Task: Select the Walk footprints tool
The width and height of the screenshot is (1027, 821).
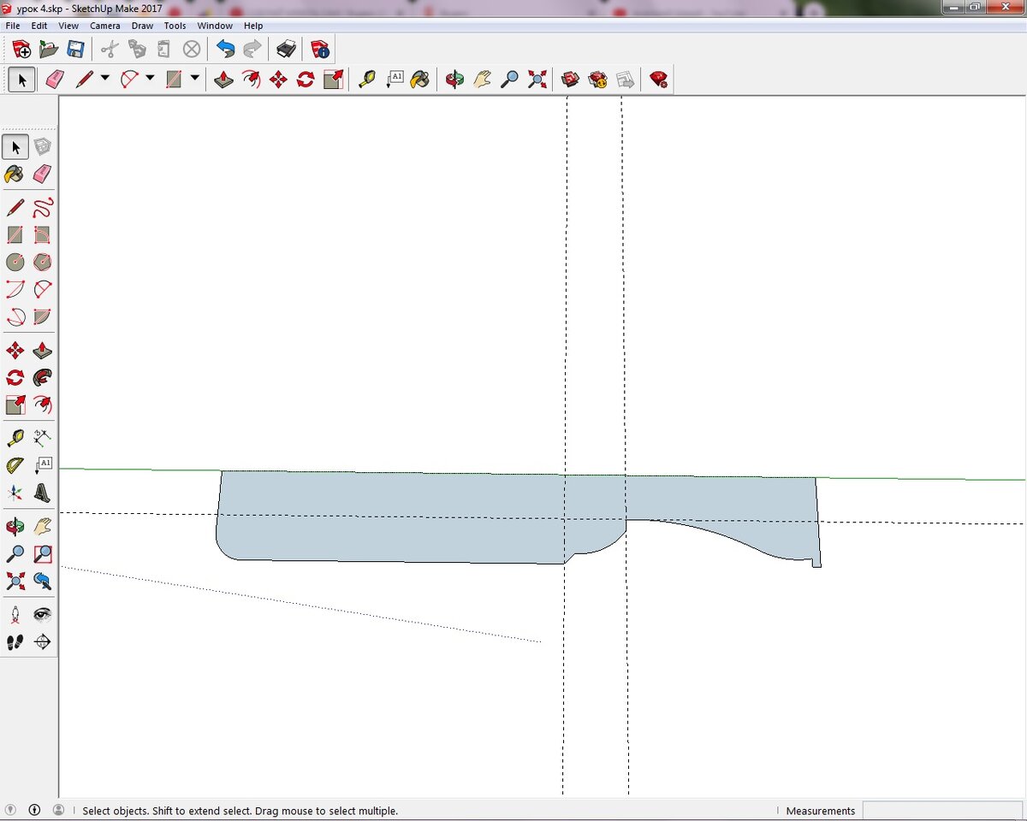Action: 15,641
